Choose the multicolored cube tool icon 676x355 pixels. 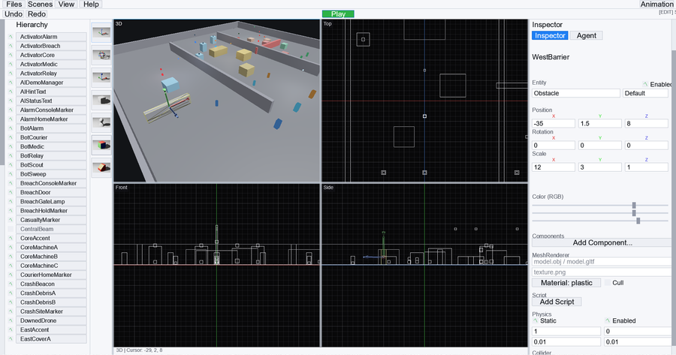101,145
